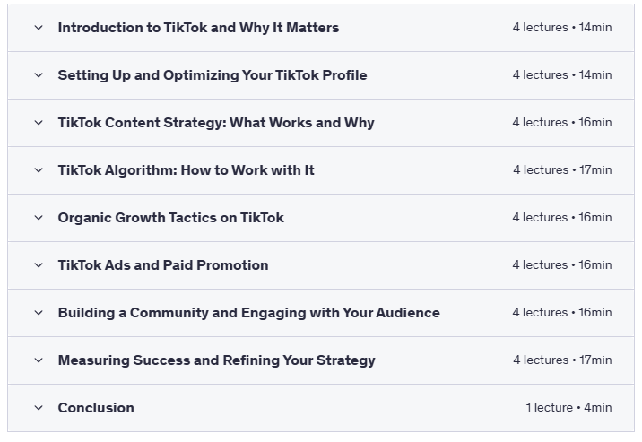Click chevron for Building a Community

coord(39,313)
